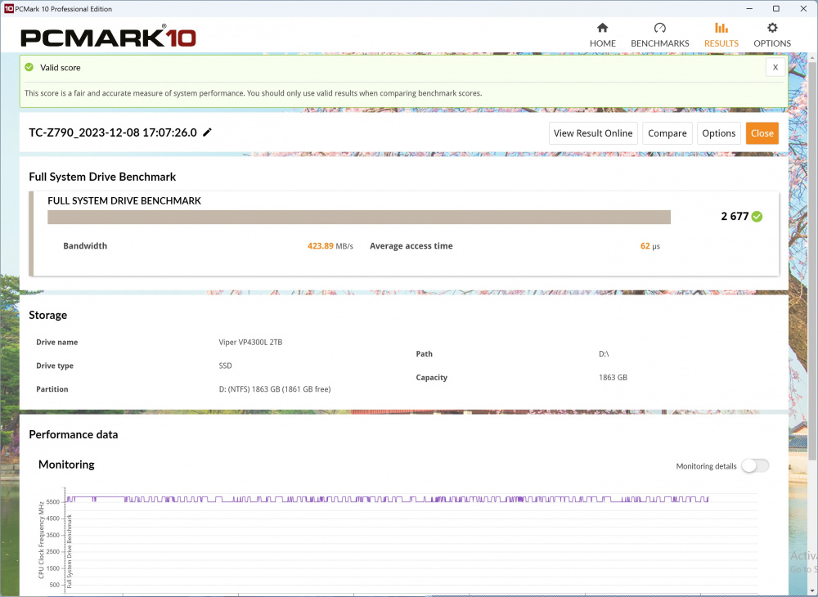Click the PCMark 10 title bar app icon
Image resolution: width=818 pixels, height=597 pixels.
pos(8,8)
